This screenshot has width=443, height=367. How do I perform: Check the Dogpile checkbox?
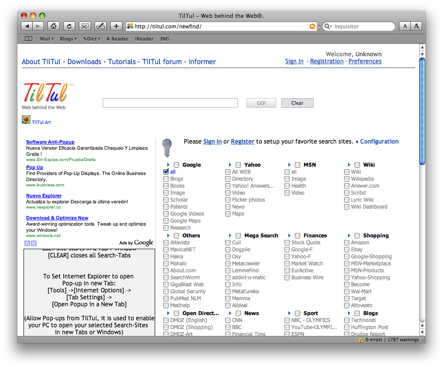point(228,250)
